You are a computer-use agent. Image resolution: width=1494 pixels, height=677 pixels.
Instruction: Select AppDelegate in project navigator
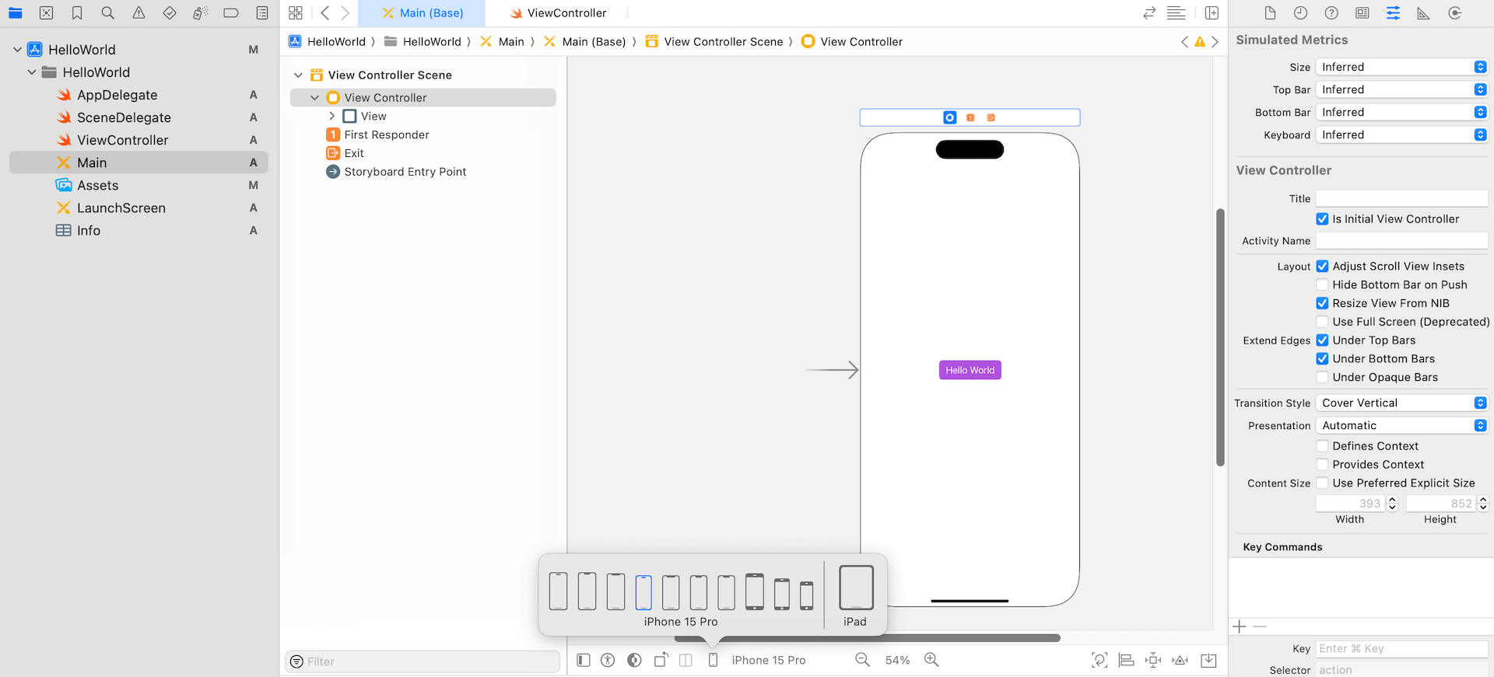tap(117, 95)
